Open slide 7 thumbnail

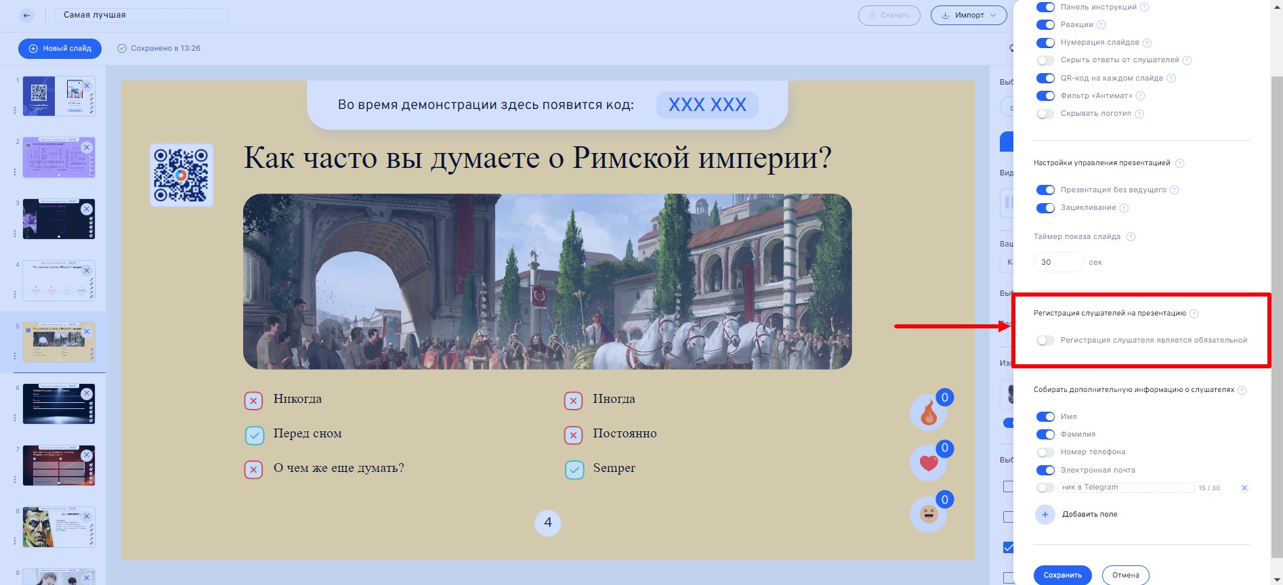(59, 466)
